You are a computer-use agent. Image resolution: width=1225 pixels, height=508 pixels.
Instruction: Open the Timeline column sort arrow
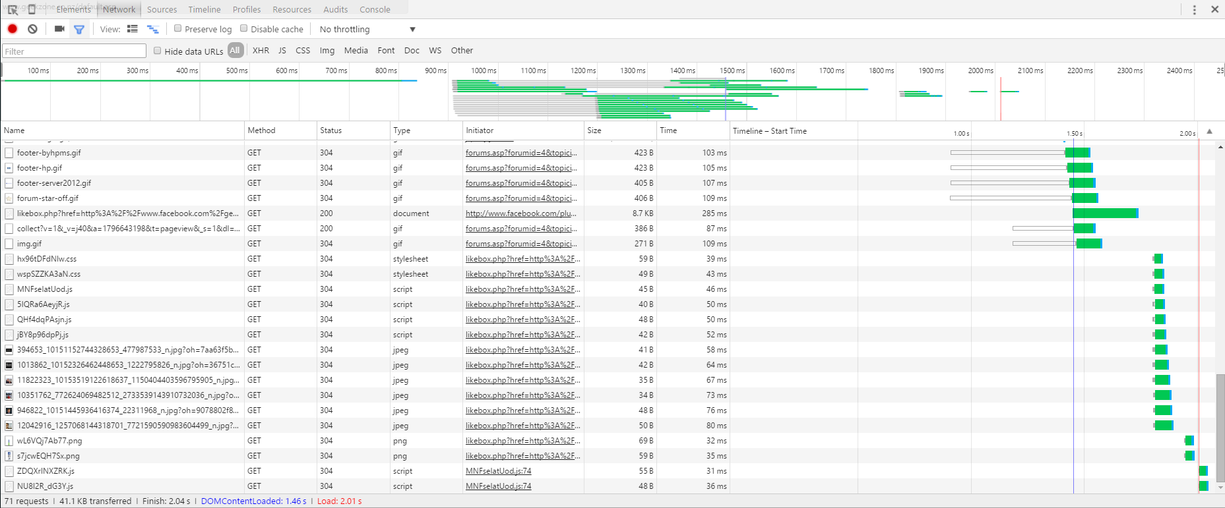(x=1209, y=131)
